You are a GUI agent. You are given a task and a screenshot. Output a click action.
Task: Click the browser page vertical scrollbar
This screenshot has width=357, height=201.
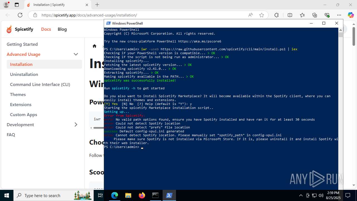point(354,36)
